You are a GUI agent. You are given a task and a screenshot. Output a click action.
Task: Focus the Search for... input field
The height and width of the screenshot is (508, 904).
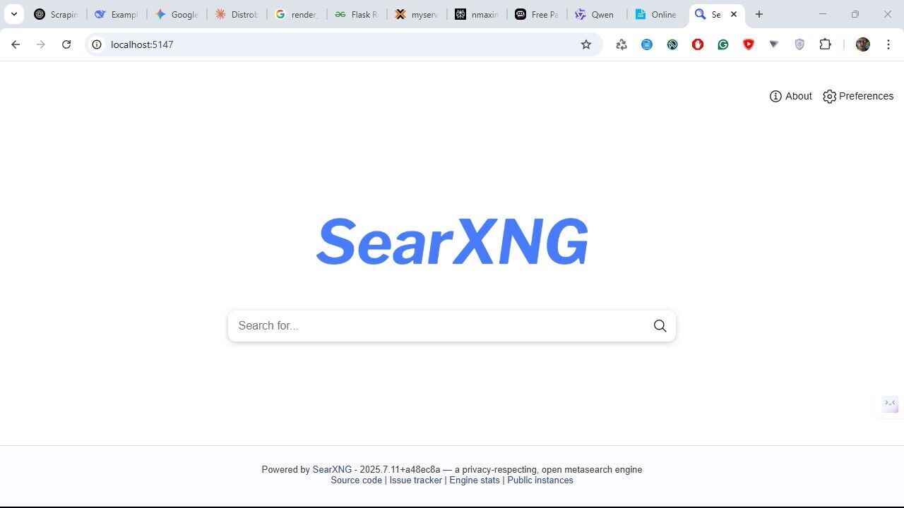pyautogui.click(x=436, y=326)
